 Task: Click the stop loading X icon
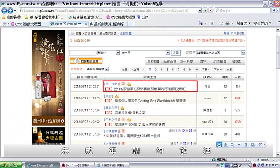click(211, 10)
